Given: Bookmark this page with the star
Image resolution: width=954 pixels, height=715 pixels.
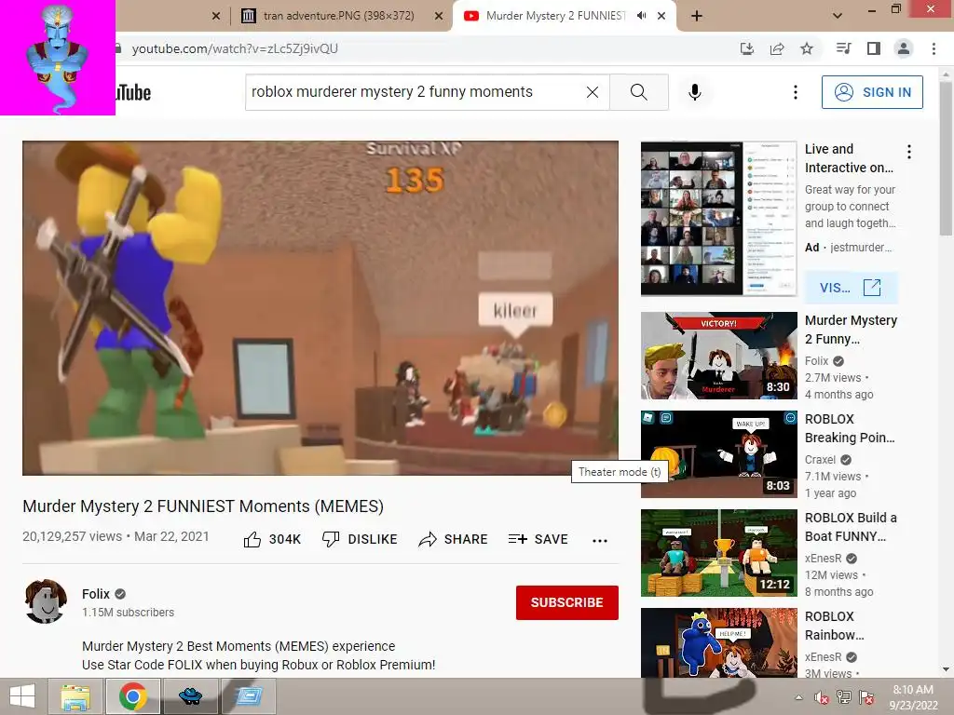Looking at the screenshot, I should pyautogui.click(x=807, y=48).
